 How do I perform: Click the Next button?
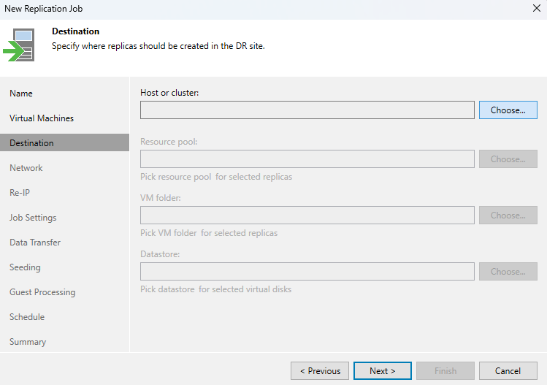coord(383,370)
